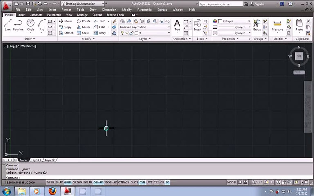The width and height of the screenshot is (314, 196).
Task: Select the Circle tool
Action: (x=31, y=25)
